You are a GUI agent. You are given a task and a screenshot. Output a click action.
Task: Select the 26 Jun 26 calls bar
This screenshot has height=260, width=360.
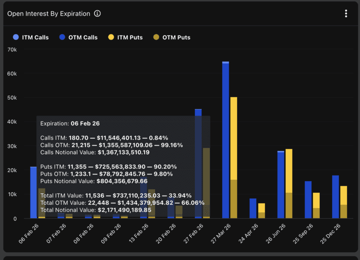click(281, 185)
